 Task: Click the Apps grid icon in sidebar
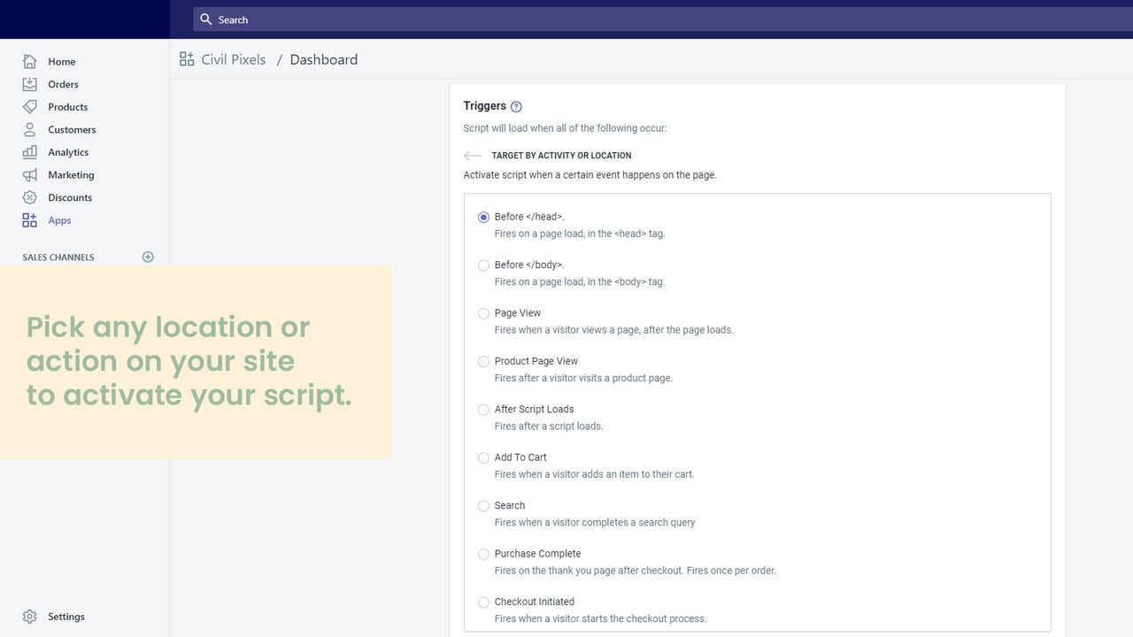pyautogui.click(x=29, y=220)
